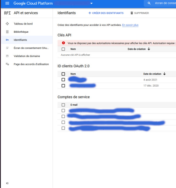The image size is (176, 188).
Task: Click the 17 déc. 2020 date cell
Action: [151, 86]
